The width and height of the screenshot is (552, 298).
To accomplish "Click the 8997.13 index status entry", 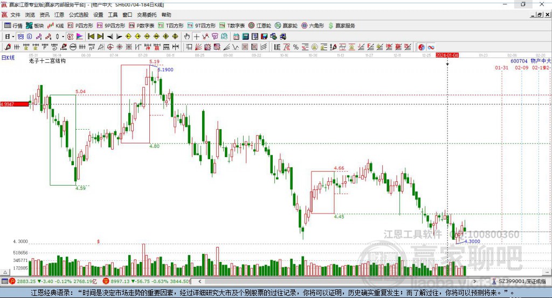I will [x=147, y=281].
